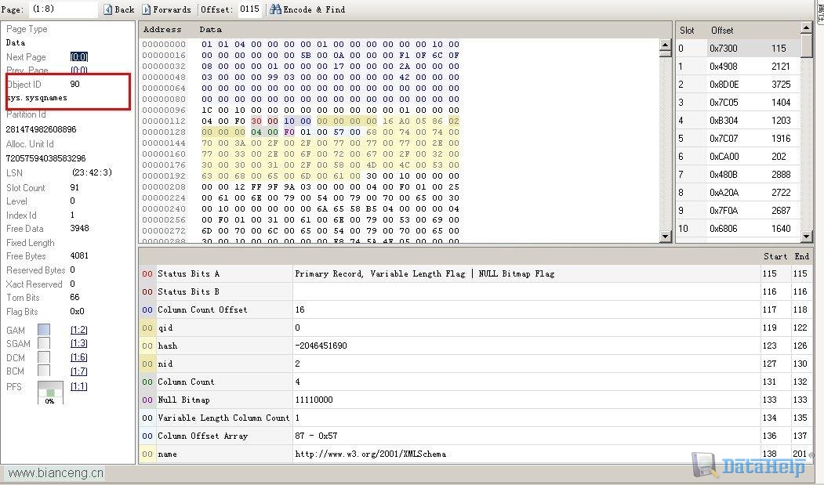
Task: Click the Back navigation arrow icon
Action: 108,9
